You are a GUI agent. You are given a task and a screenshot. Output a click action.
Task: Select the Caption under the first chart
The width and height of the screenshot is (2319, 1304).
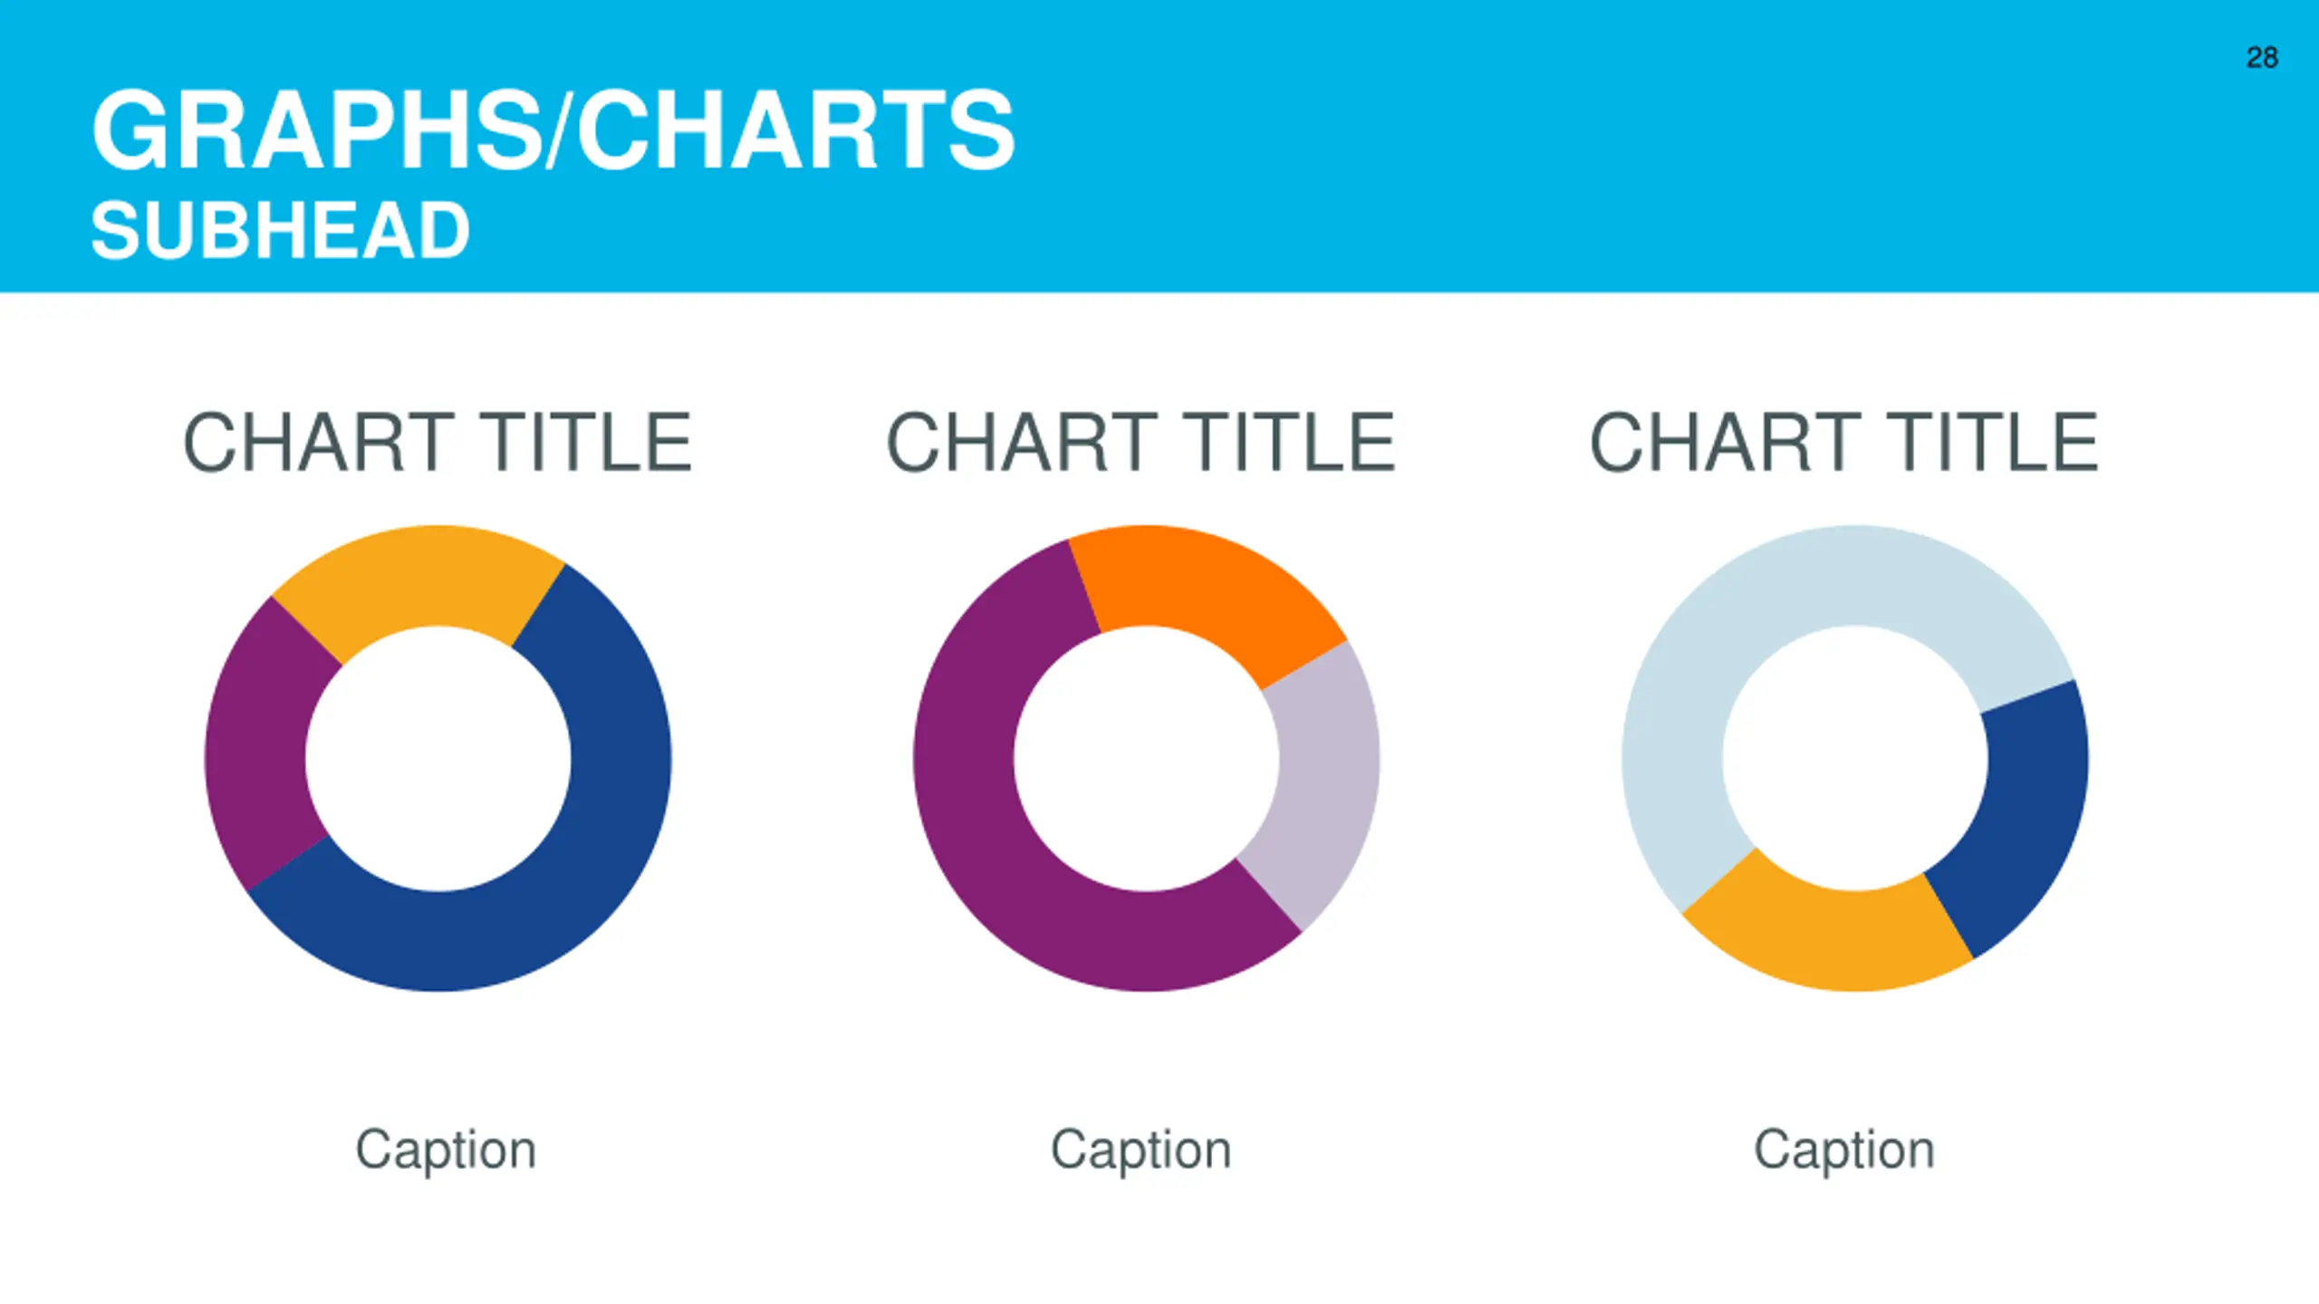pyautogui.click(x=446, y=1150)
